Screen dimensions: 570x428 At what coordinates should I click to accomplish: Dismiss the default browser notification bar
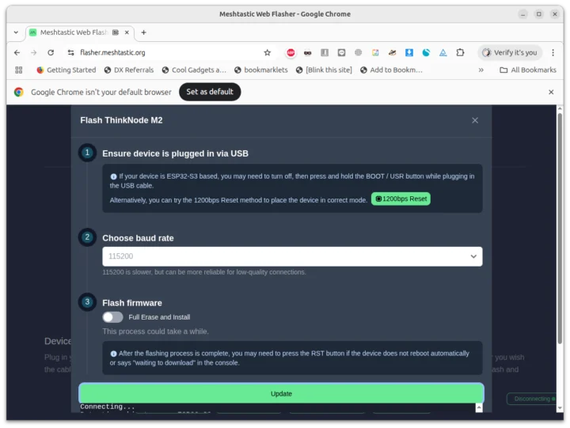(551, 92)
